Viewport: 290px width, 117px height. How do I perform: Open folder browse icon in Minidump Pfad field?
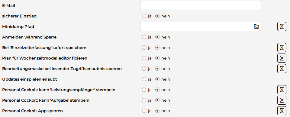point(256,26)
